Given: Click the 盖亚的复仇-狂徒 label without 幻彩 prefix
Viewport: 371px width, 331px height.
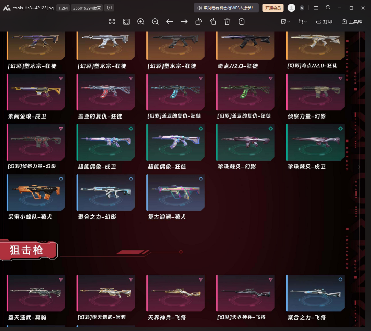Looking at the screenshot, I should click(100, 116).
